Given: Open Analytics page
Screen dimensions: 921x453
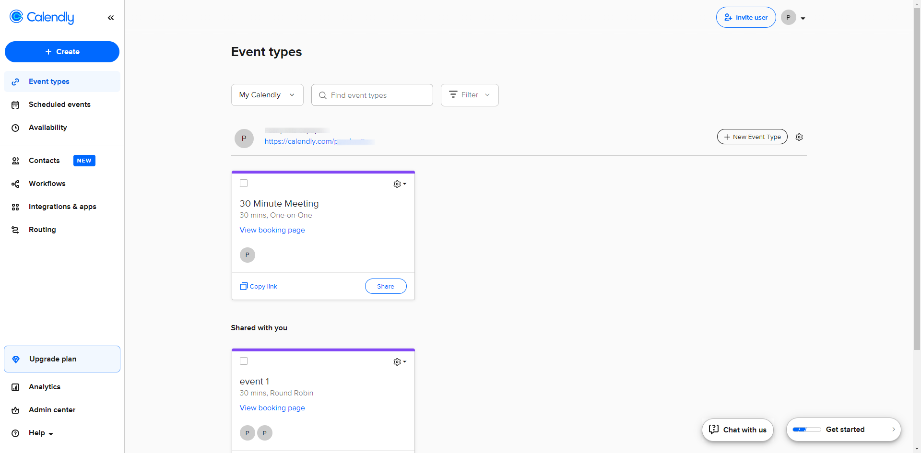Looking at the screenshot, I should coord(62,387).
